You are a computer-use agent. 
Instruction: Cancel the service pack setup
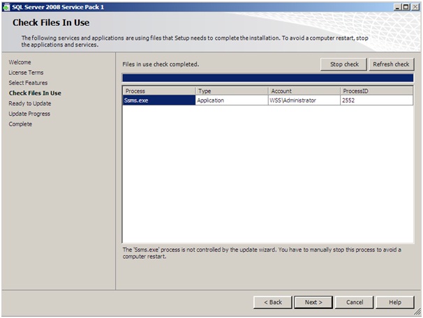click(x=354, y=303)
